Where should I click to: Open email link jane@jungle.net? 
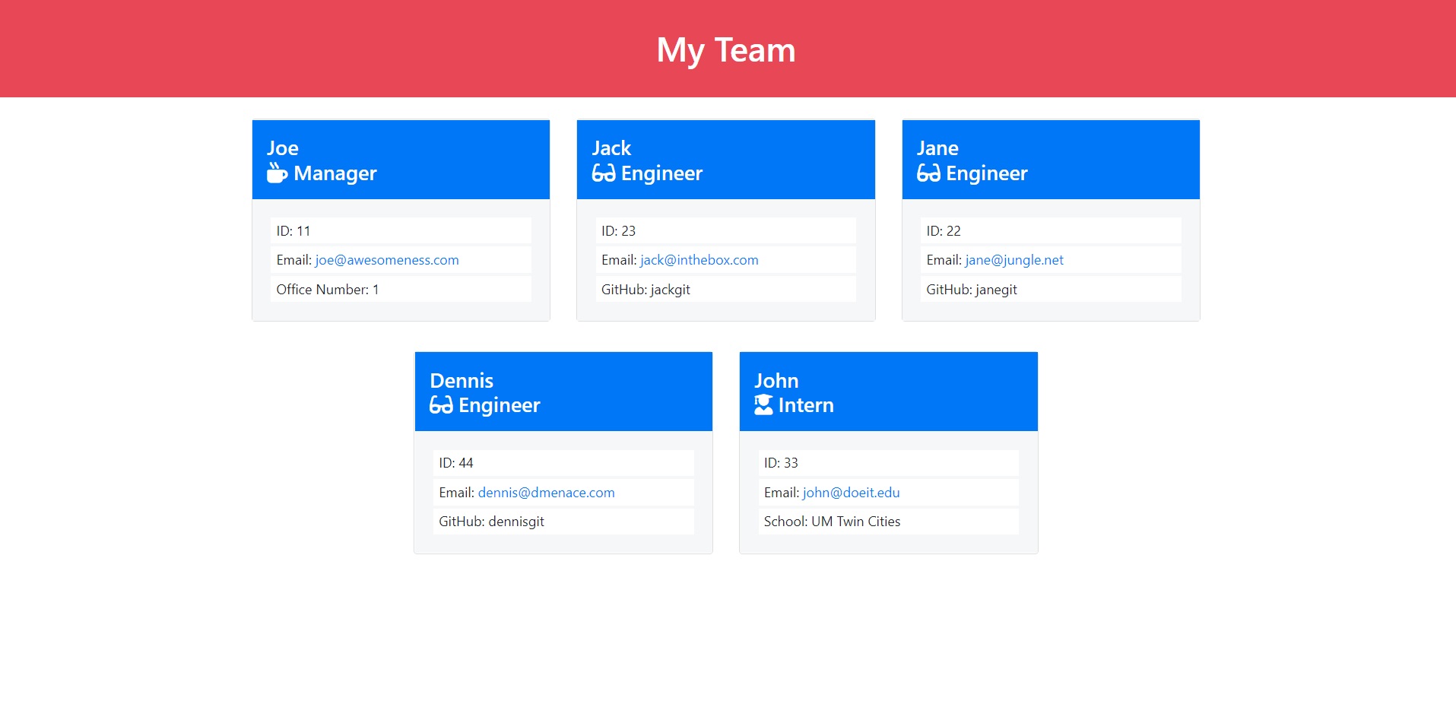tap(1014, 260)
